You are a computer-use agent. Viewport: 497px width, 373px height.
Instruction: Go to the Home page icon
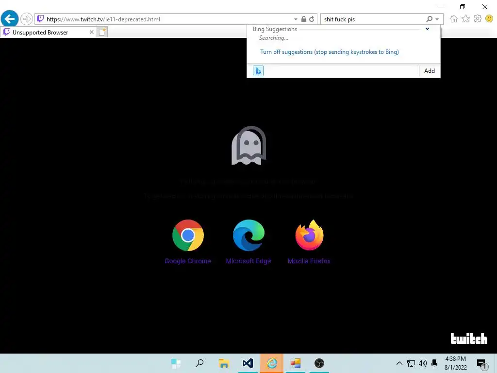click(454, 19)
